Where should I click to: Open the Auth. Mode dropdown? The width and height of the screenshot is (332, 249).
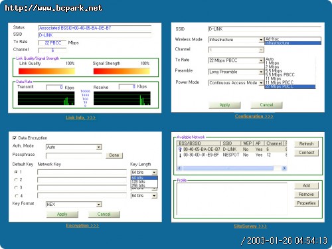coord(99,147)
